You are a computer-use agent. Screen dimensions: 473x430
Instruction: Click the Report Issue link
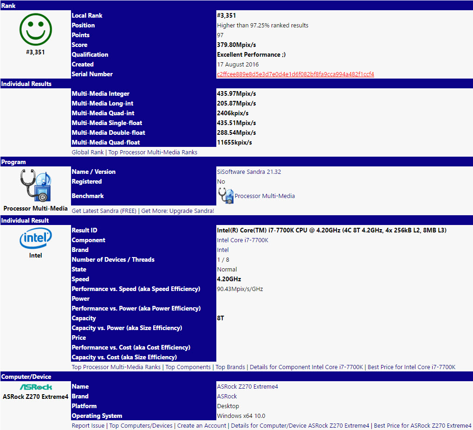pyautogui.click(x=88, y=425)
